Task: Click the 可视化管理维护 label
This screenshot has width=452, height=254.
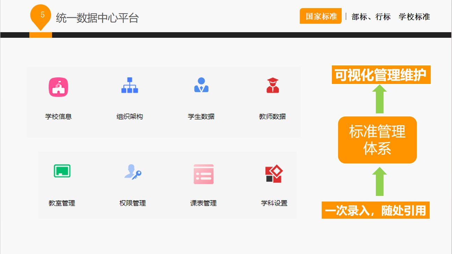Action: tap(380, 75)
